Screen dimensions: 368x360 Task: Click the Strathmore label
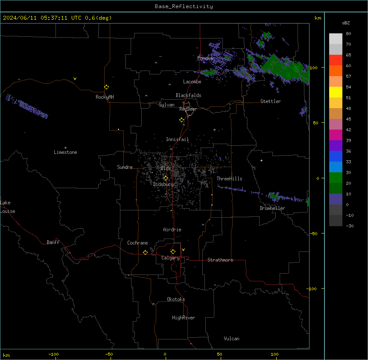pyautogui.click(x=220, y=260)
